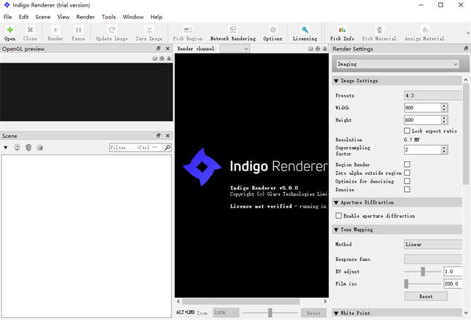The height and width of the screenshot is (320, 471).
Task: Check Enable aperture diffraction
Action: [339, 216]
